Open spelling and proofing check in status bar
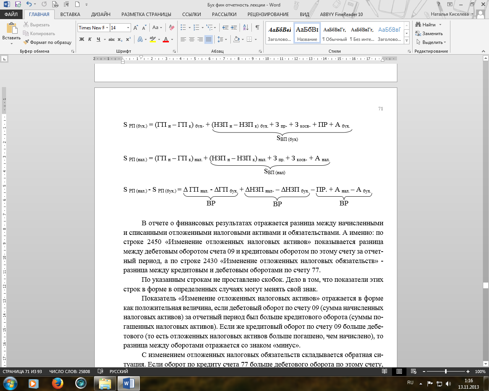The width and height of the screenshot is (489, 391). pos(100,372)
